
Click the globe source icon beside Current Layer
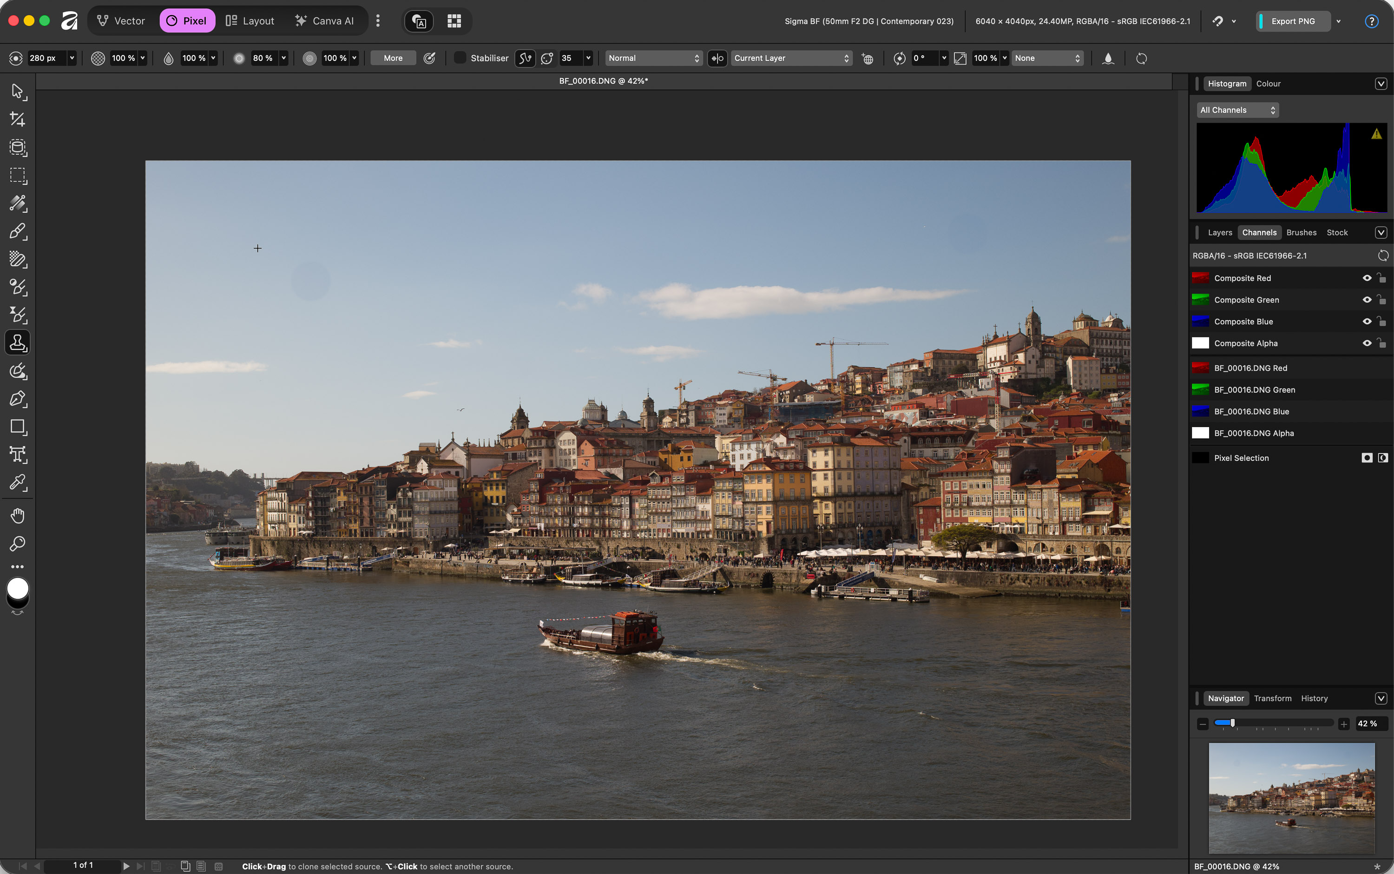point(868,59)
